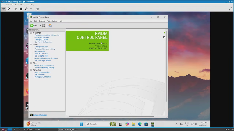Open System Information link
This screenshot has height=131, width=234.
pyautogui.click(x=40, y=115)
